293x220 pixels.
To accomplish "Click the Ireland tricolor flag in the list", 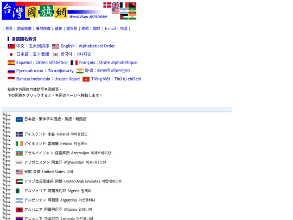I will coord(19,143).
